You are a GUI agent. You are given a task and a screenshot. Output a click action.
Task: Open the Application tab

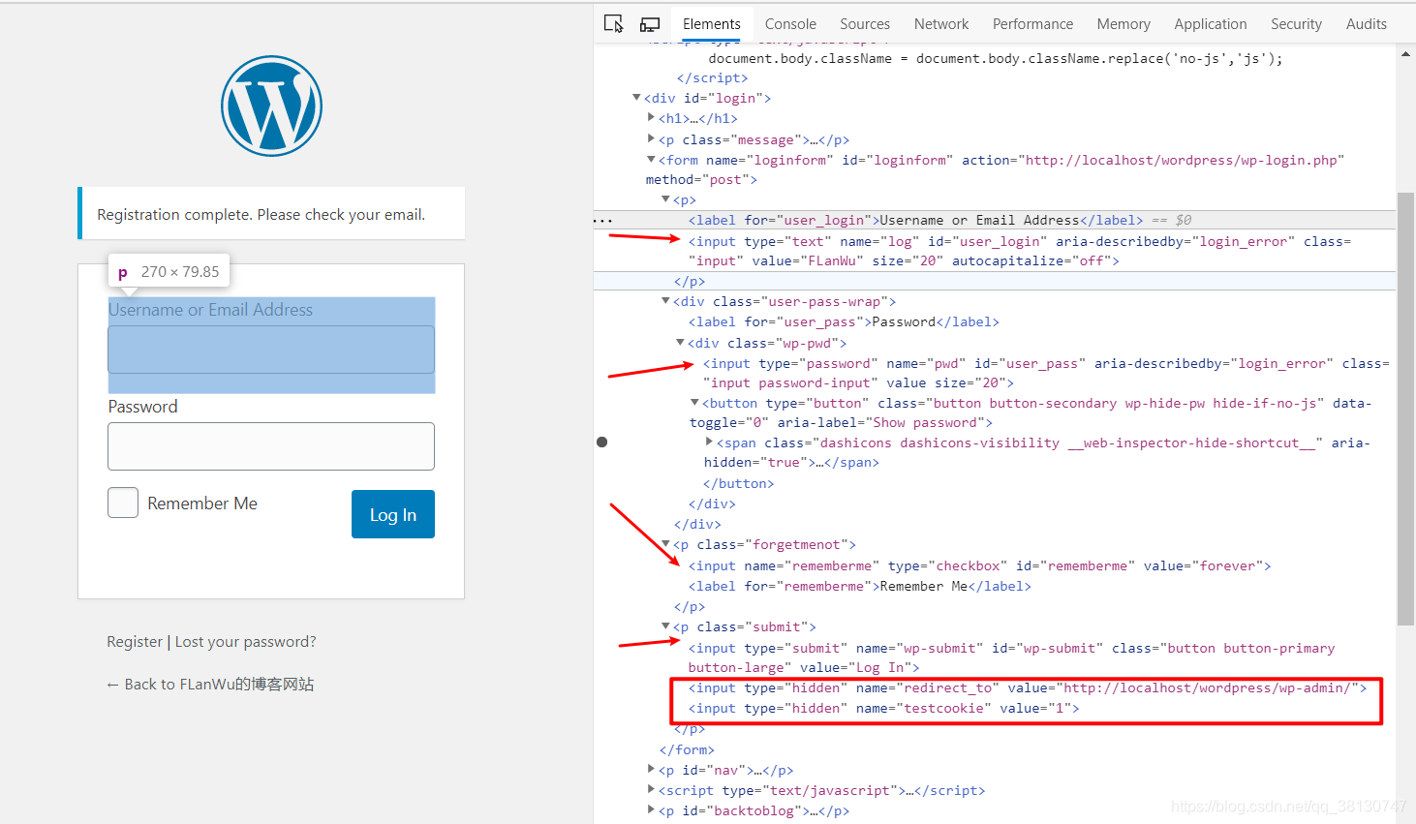point(1211,24)
